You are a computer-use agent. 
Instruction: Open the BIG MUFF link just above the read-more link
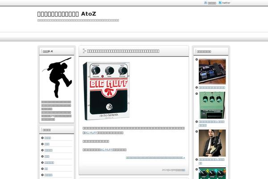(106, 150)
